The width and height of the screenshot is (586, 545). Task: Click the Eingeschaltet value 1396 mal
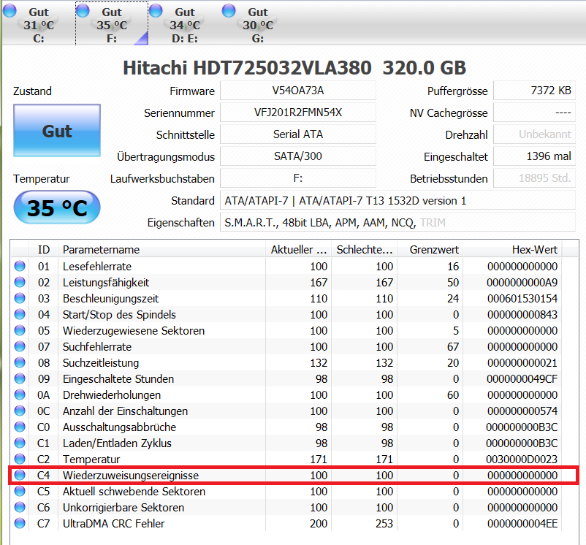[x=534, y=156]
